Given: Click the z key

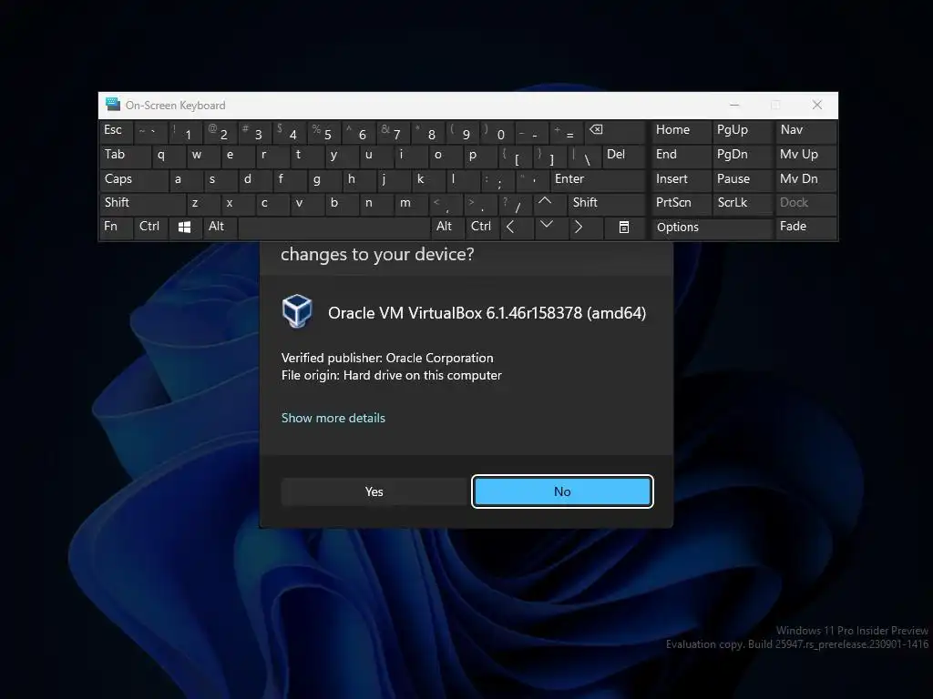Looking at the screenshot, I should coord(201,203).
